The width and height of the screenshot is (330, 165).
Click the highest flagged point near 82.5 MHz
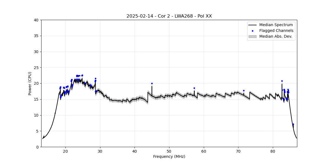[282, 81]
